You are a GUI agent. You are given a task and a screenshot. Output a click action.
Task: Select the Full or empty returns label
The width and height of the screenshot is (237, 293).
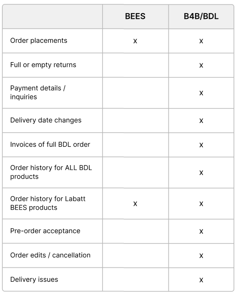click(43, 65)
